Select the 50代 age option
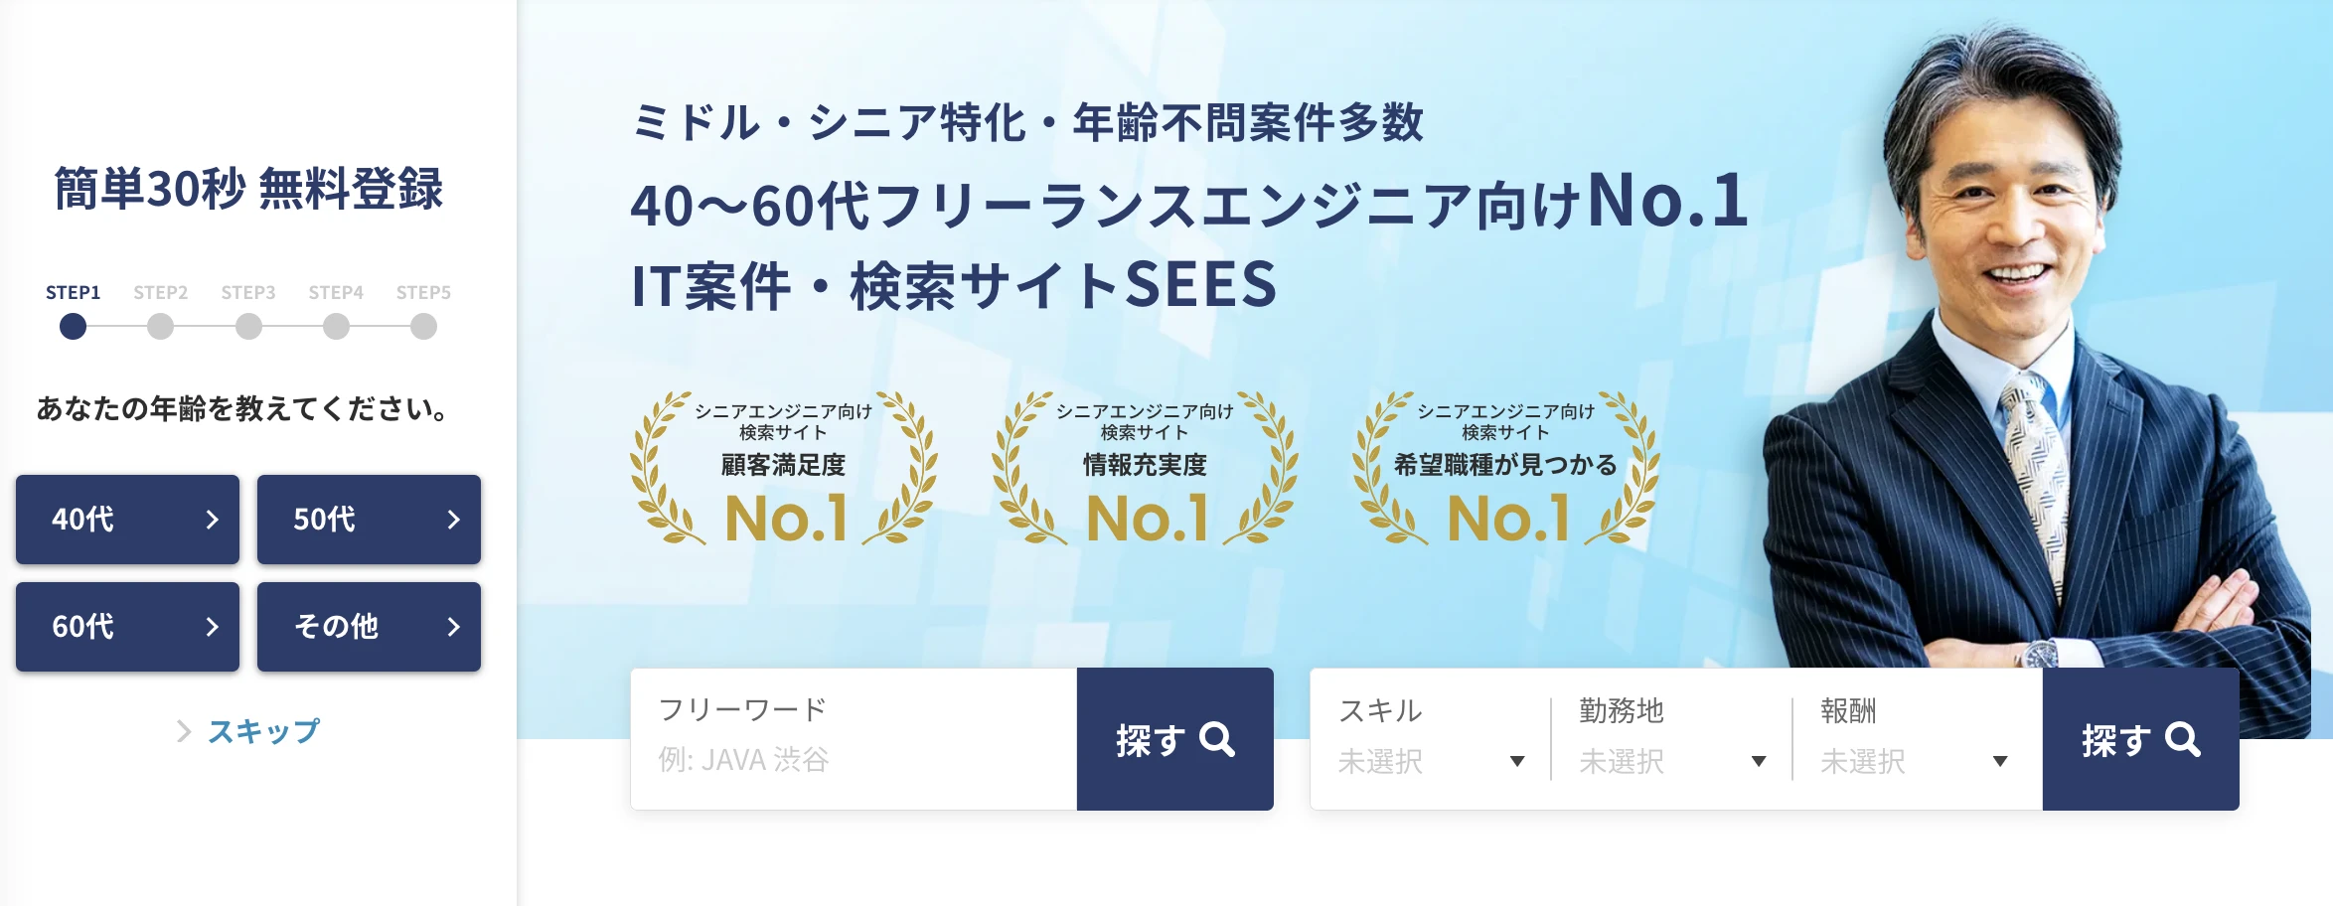Viewport: 2333px width, 906px height. point(369,520)
